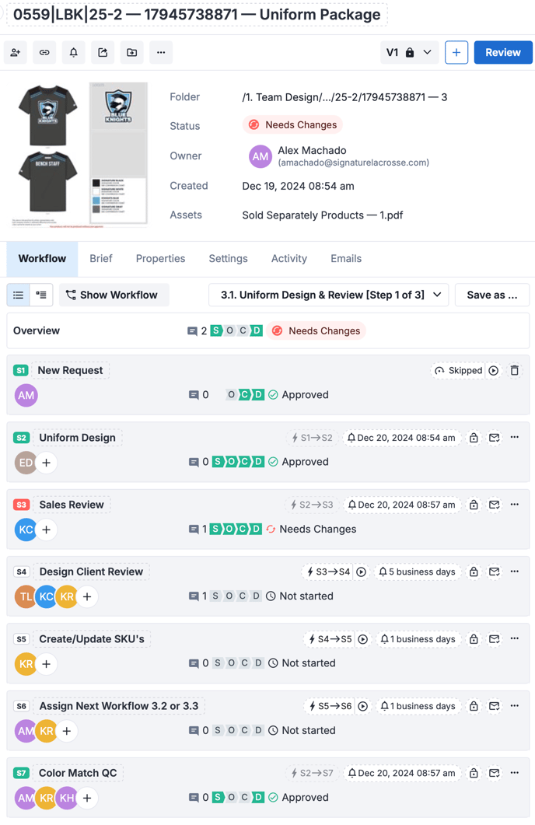The image size is (535, 825).
Task: Open the Activity tab
Action: pos(288,259)
